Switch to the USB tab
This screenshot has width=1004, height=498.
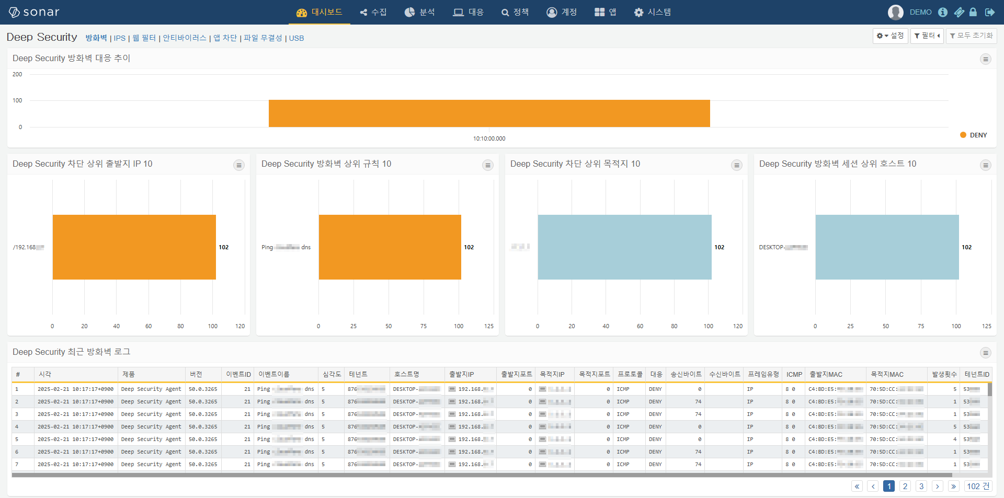tap(296, 38)
